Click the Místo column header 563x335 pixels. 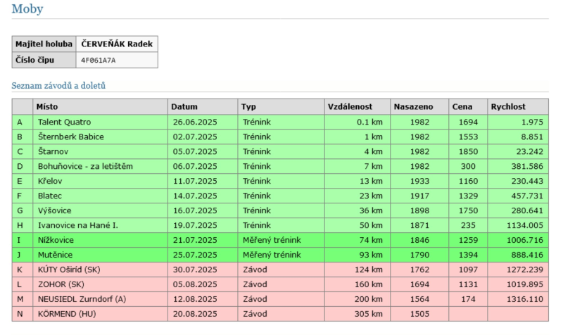pos(49,107)
